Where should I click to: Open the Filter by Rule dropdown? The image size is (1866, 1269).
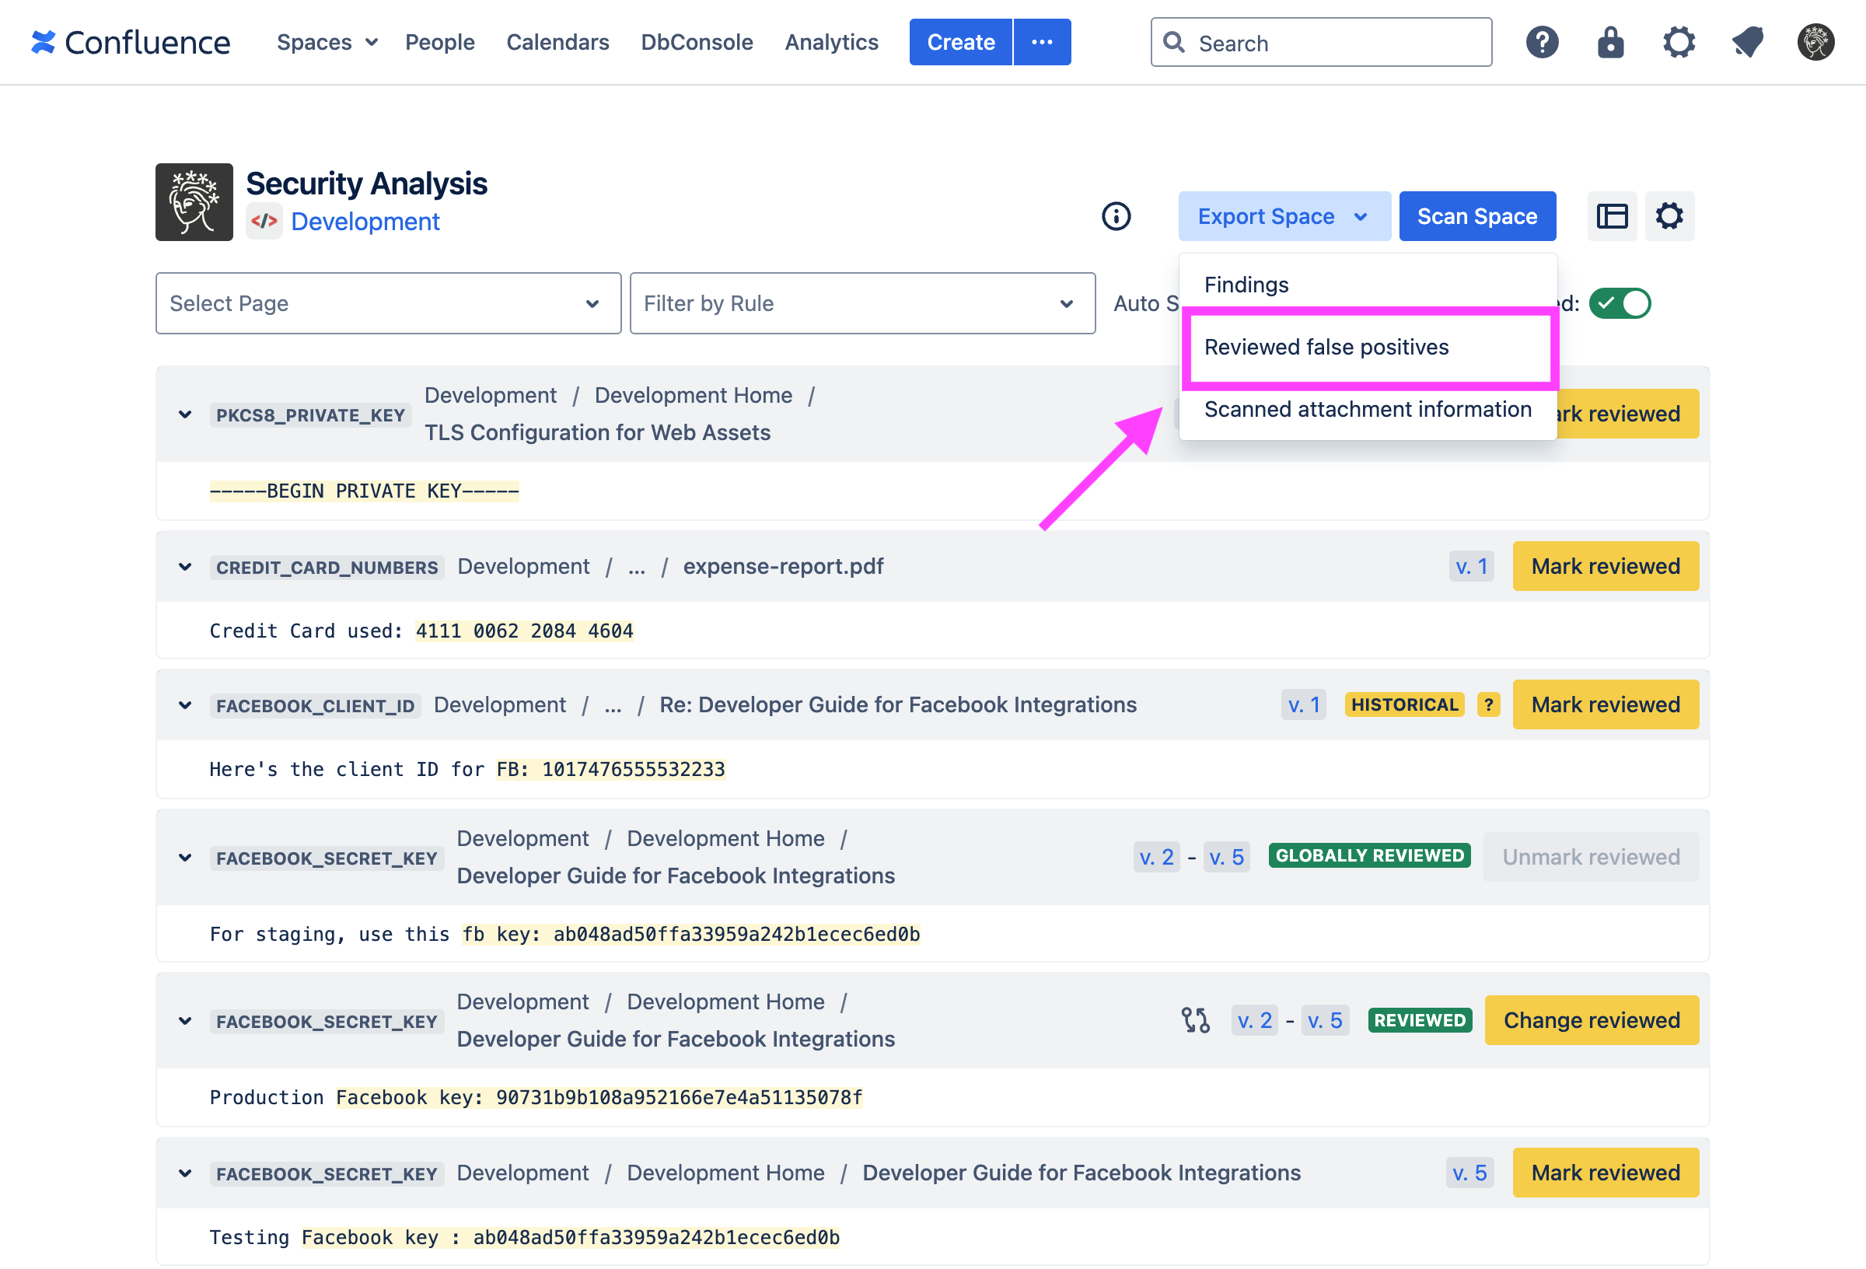point(861,303)
